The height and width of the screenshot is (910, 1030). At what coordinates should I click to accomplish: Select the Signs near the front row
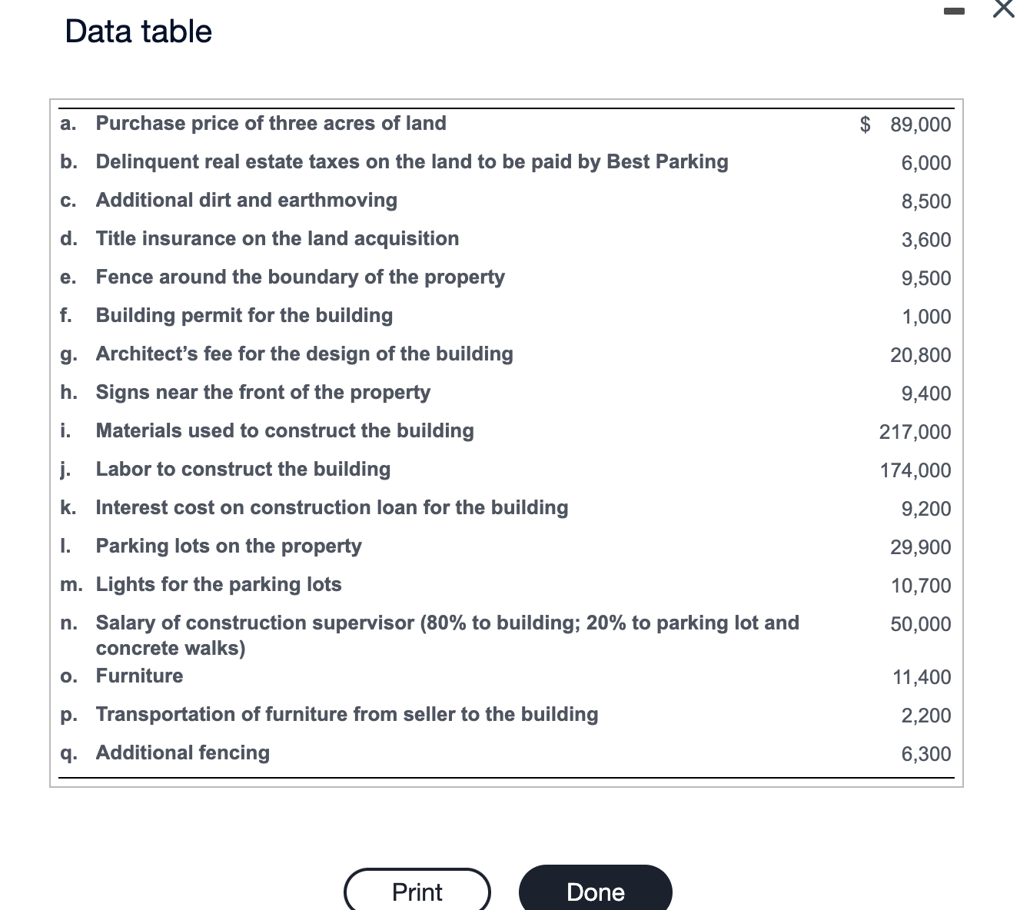263,392
